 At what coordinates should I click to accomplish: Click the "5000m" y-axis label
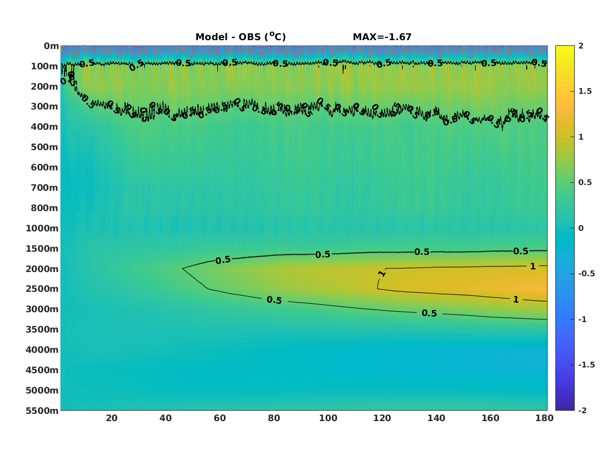point(42,390)
